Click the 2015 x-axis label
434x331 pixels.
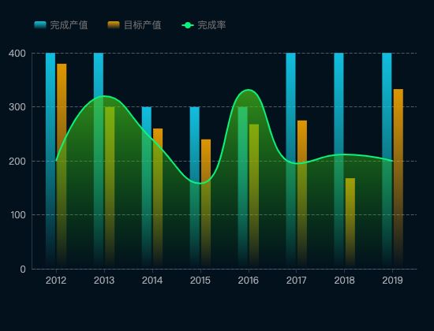tap(200, 281)
